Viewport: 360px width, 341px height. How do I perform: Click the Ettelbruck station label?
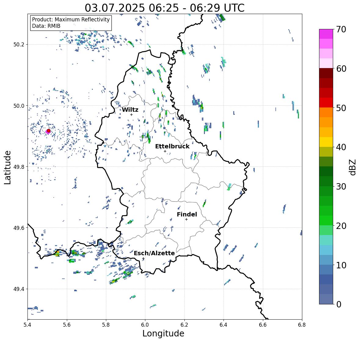[x=172, y=147]
